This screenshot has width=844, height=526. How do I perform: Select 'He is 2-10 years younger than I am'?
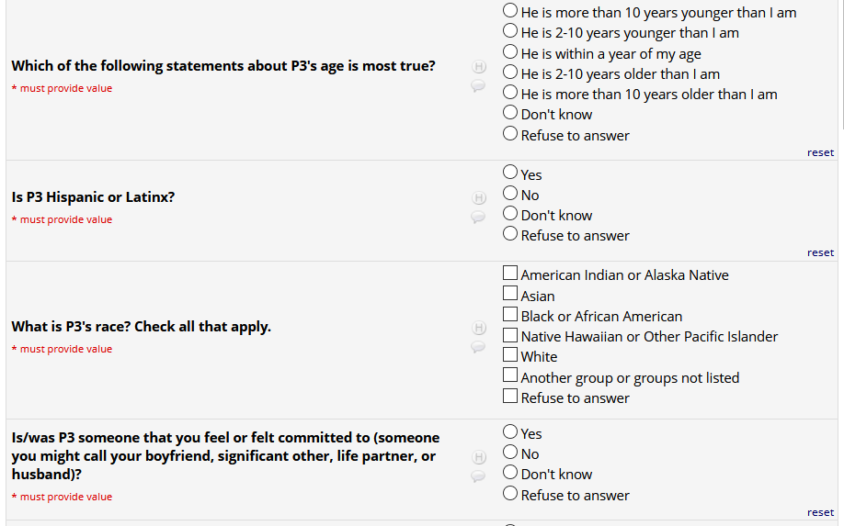(510, 32)
